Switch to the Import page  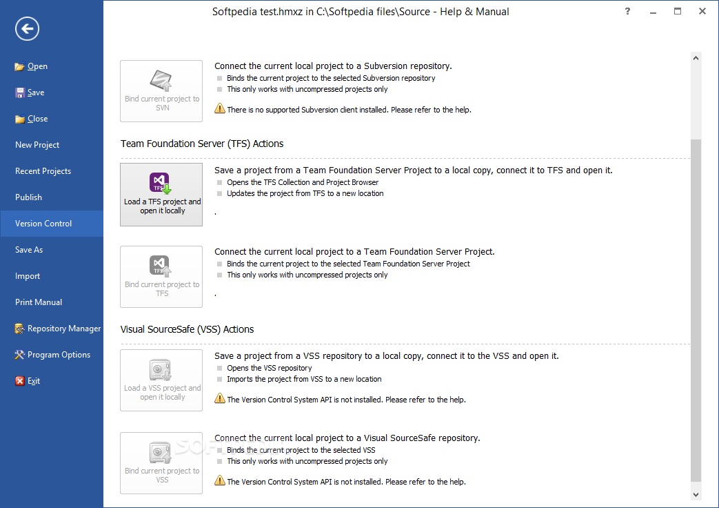tap(52, 276)
